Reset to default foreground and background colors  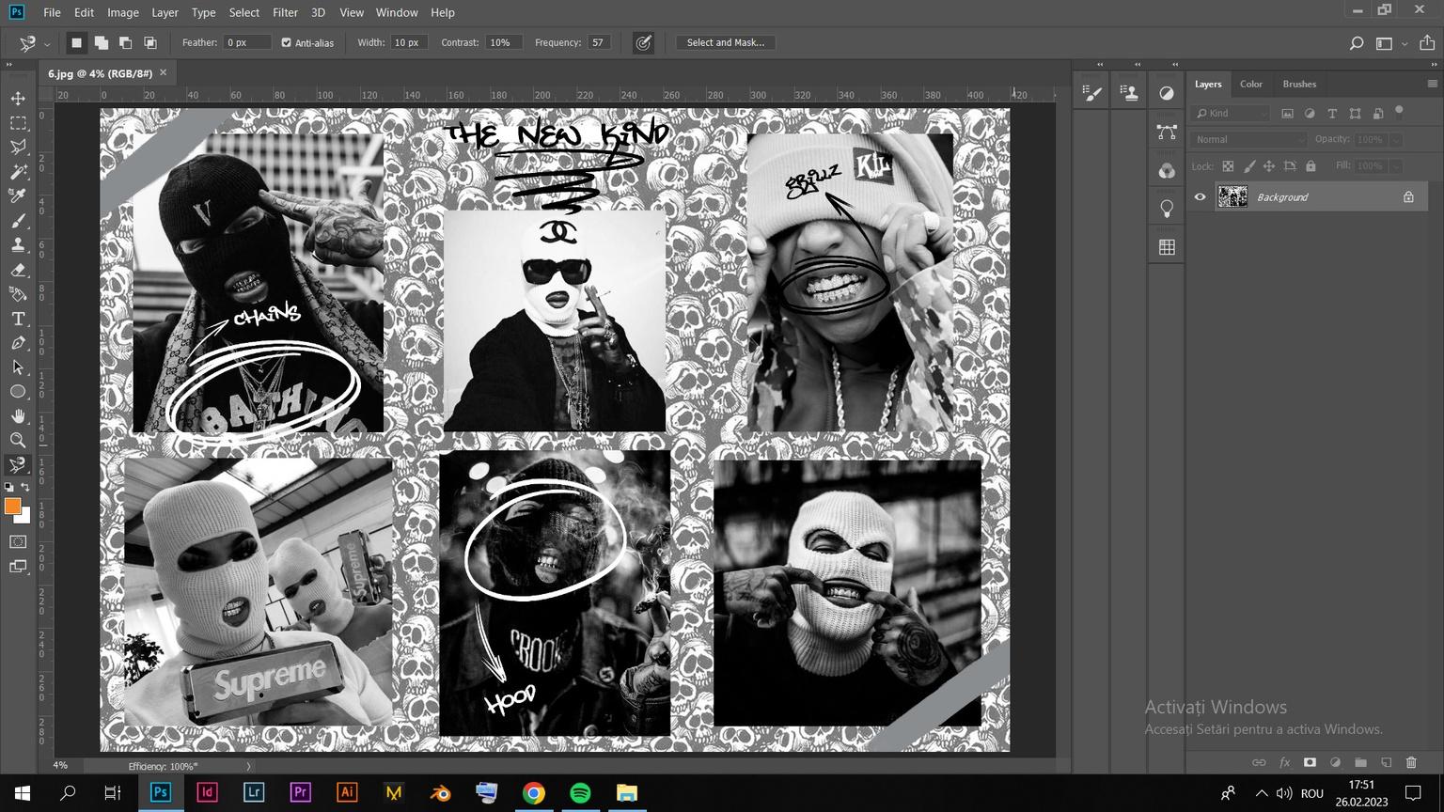pos(8,487)
